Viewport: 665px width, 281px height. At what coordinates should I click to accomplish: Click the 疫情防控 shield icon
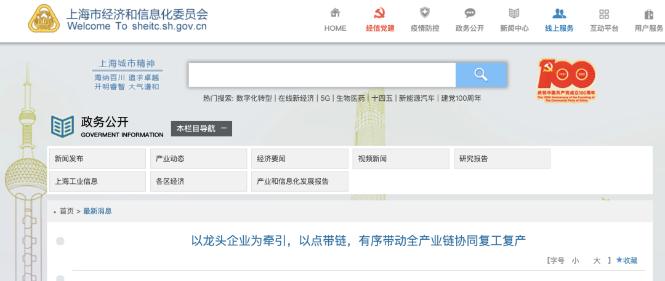coord(425,14)
